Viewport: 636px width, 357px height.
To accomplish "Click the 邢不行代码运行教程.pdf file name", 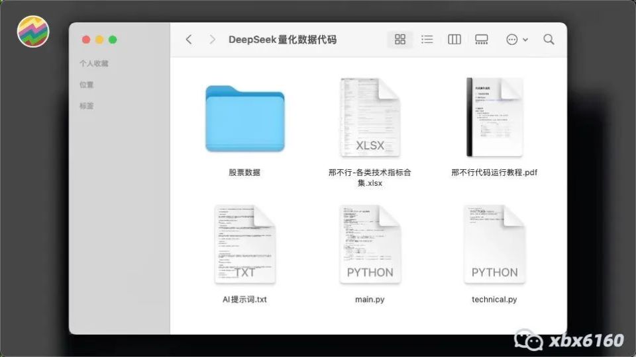I will tap(494, 173).
